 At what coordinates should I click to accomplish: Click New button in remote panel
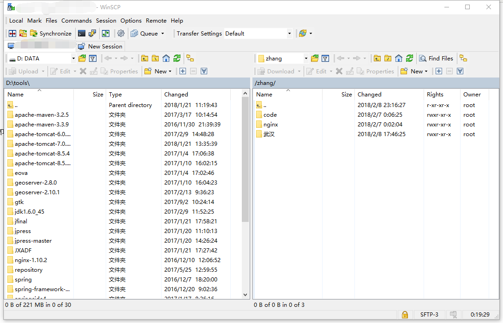pos(412,71)
